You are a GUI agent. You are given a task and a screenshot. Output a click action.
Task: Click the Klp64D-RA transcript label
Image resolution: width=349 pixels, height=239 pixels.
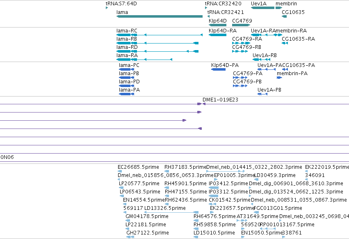point(223,31)
